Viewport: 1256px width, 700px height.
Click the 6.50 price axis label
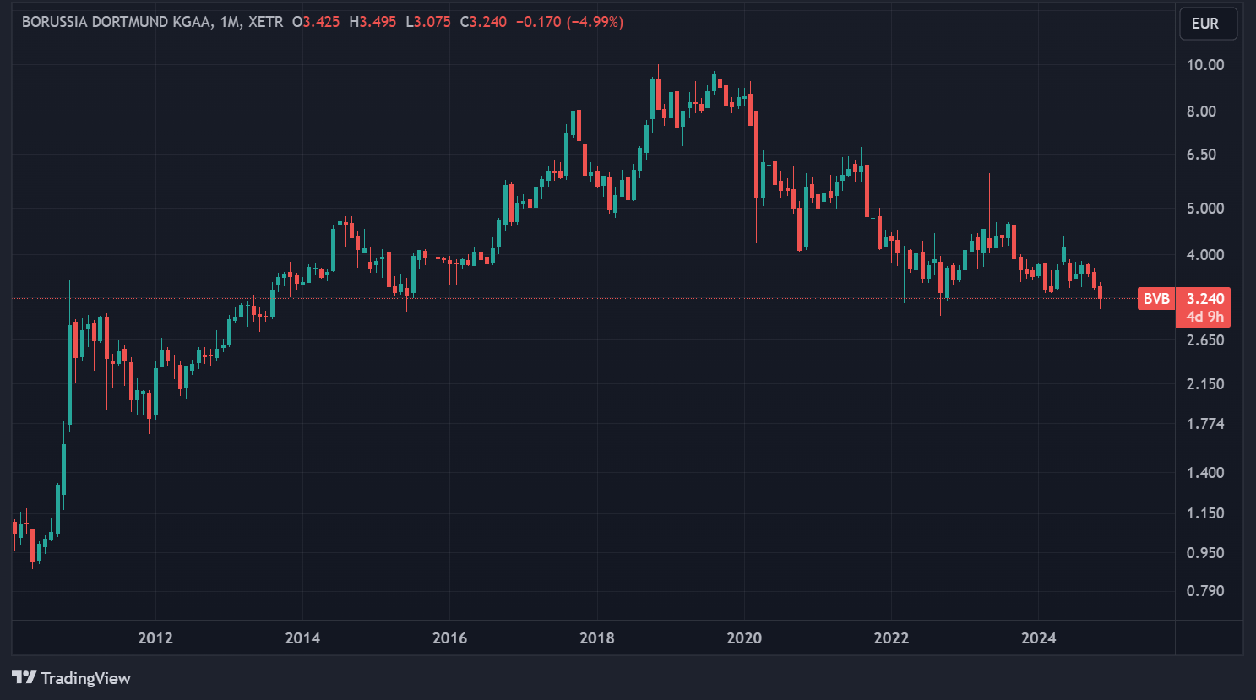click(1201, 155)
